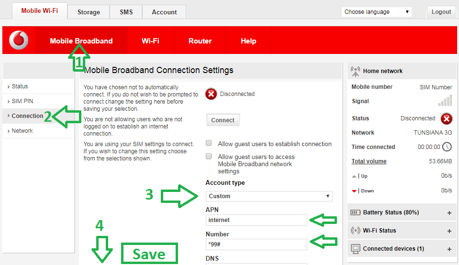This screenshot has width=459, height=265.
Task: Expand the Wi-Fi Status panel
Action: (x=449, y=231)
